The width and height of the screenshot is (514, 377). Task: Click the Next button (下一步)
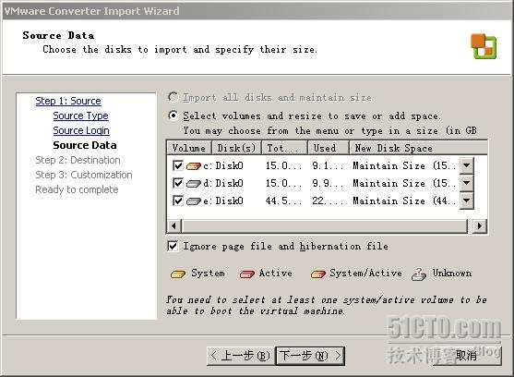click(310, 356)
